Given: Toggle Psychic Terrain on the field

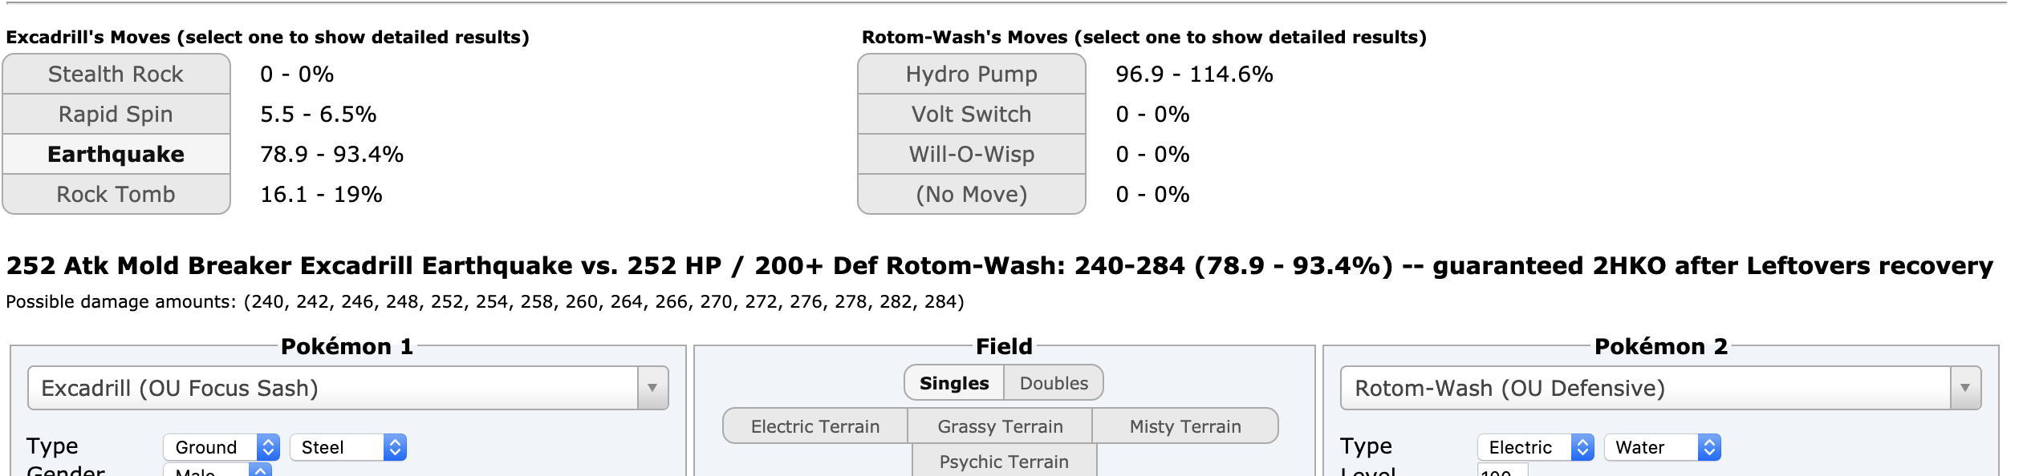Looking at the screenshot, I should [1004, 462].
